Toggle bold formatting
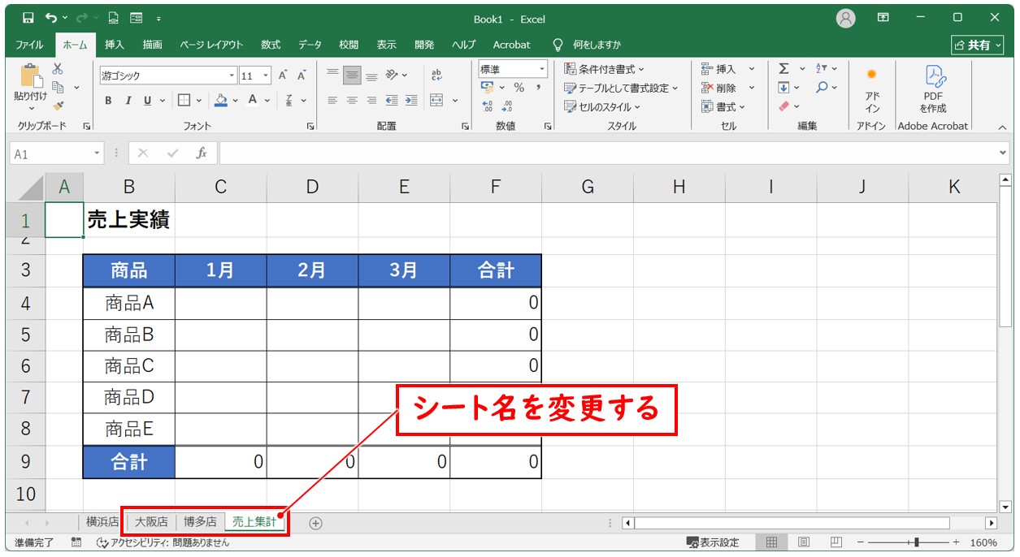Screen dimensions: 1020x557 coord(108,101)
